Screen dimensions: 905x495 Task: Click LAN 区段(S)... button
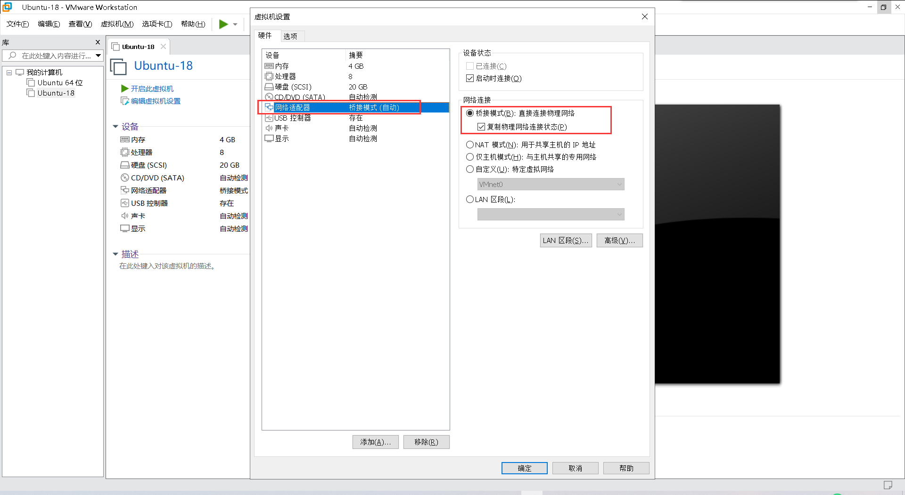(x=566, y=240)
